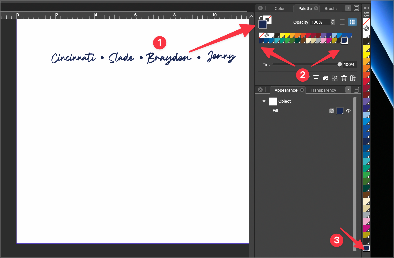Click the edit swatch grid-pencil icon

[335, 78]
